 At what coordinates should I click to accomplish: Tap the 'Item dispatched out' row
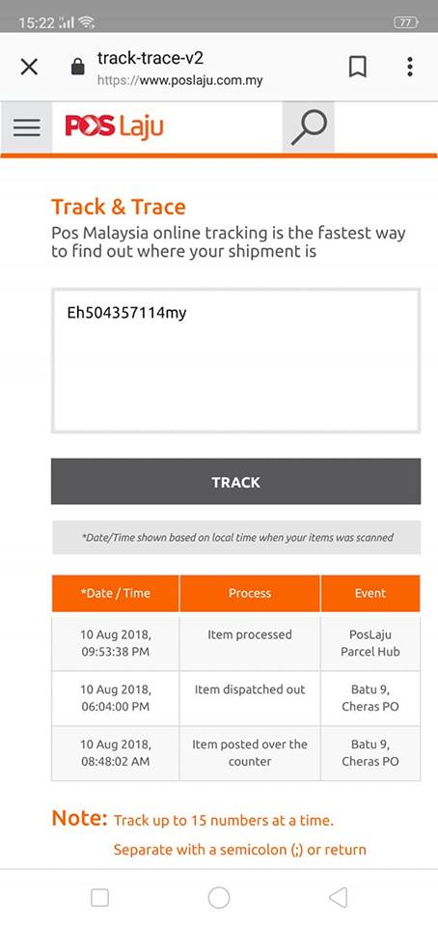tap(236, 698)
